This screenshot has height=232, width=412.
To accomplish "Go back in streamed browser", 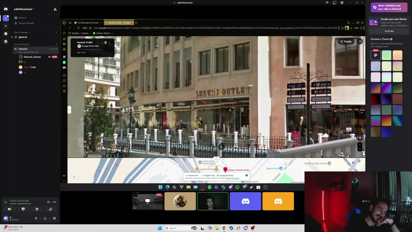I will pyautogui.click(x=70, y=28).
